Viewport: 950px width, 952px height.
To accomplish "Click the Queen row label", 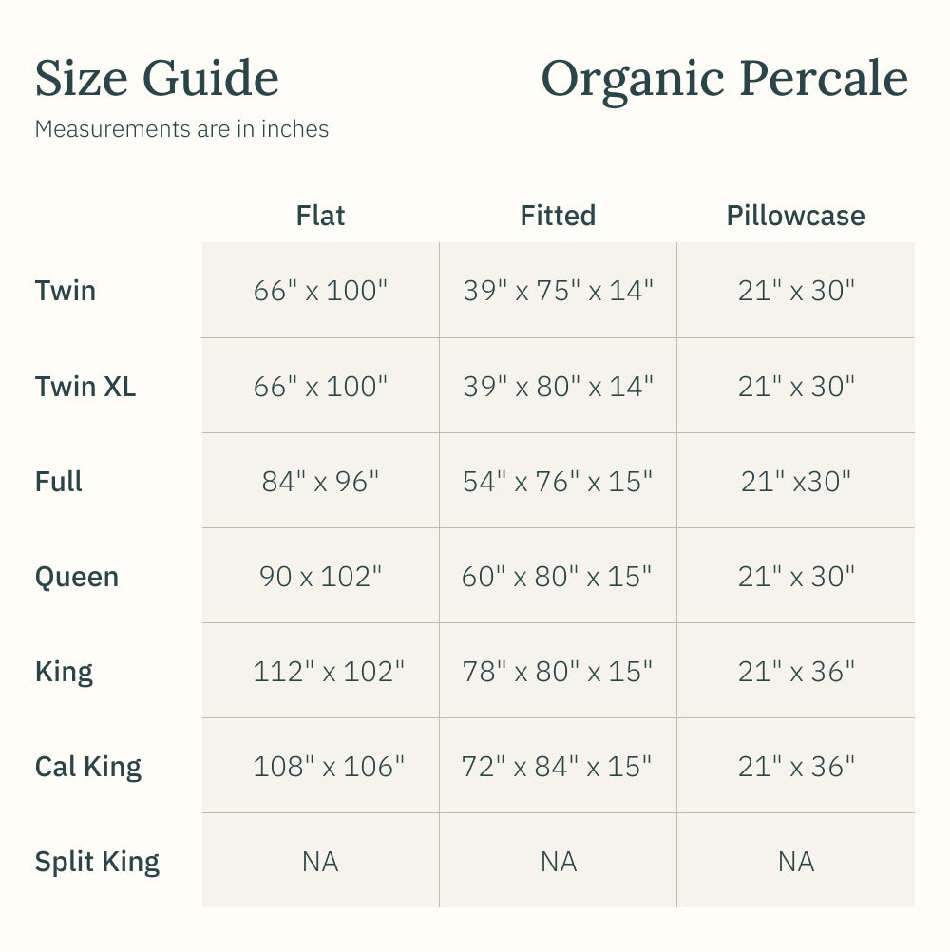I will pos(77,577).
